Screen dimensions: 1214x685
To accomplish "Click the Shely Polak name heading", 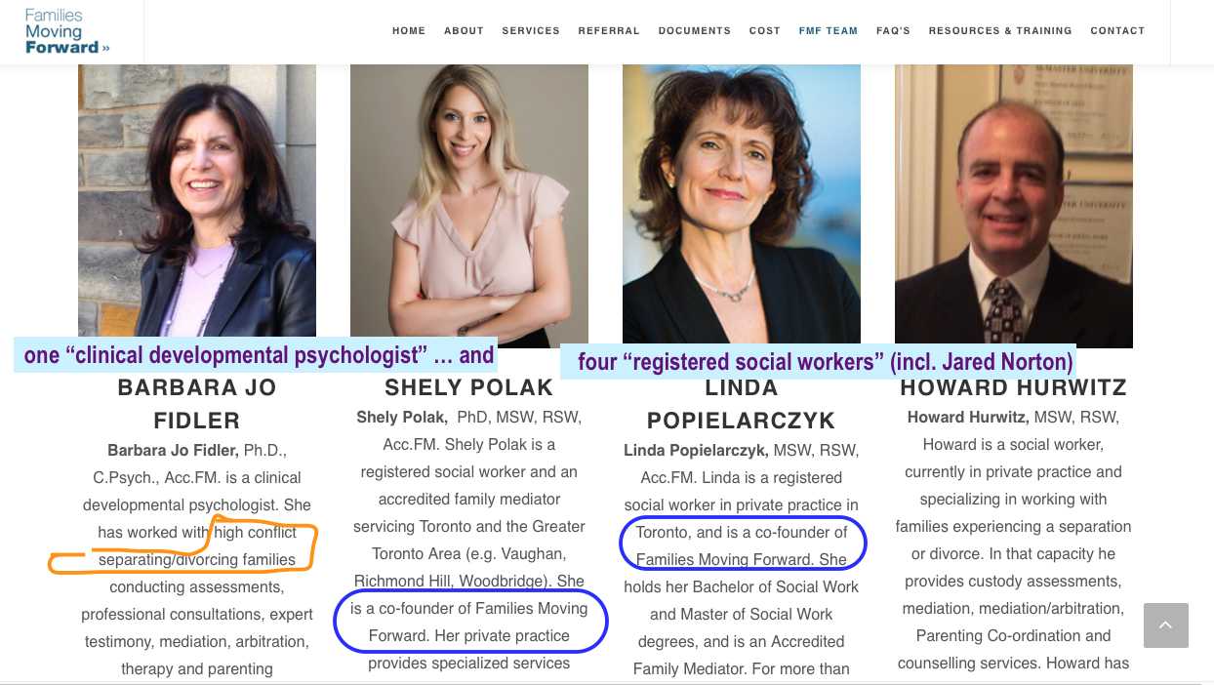I will pyautogui.click(x=469, y=387).
